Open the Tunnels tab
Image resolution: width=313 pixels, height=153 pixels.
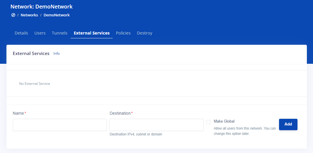[x=60, y=33]
